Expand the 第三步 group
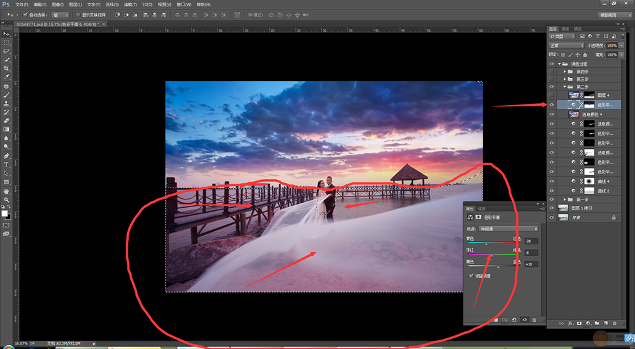Image resolution: width=635 pixels, height=349 pixels. [565, 79]
